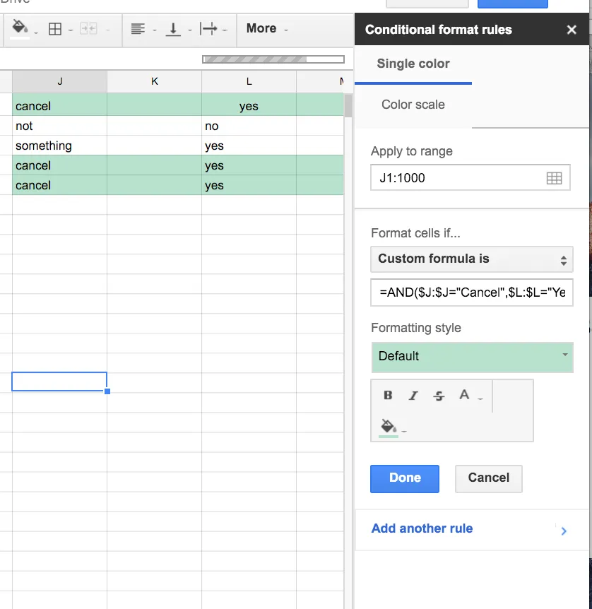
Task: Open the 'Custom formula is' condition dropdown
Action: (x=471, y=259)
